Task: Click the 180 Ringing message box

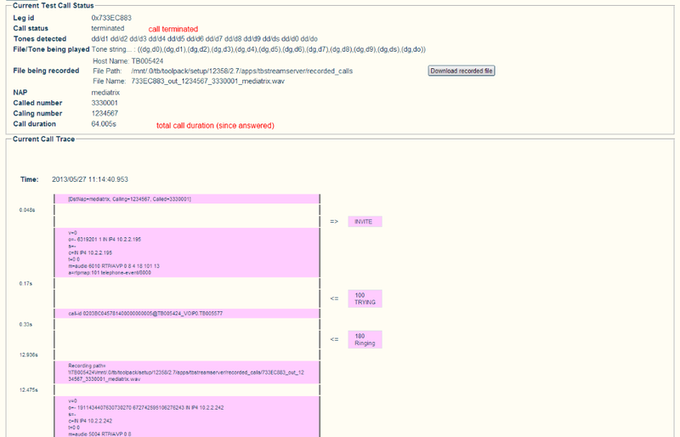Action: 365,339
